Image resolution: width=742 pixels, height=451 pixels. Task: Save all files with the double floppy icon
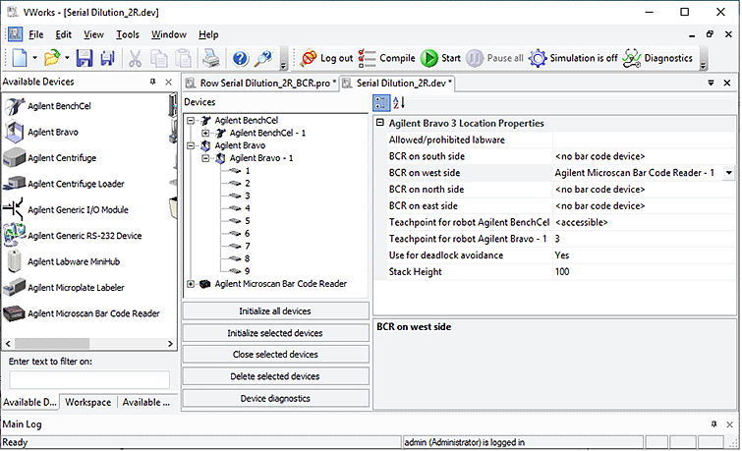(108, 58)
